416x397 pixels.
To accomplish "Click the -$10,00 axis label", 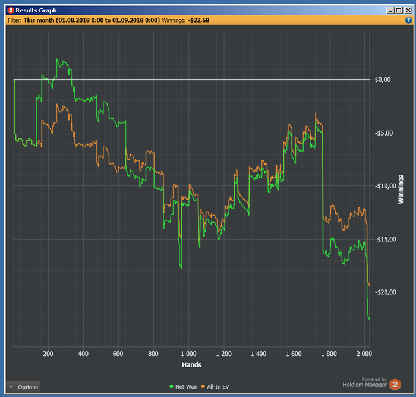I will pos(385,186).
